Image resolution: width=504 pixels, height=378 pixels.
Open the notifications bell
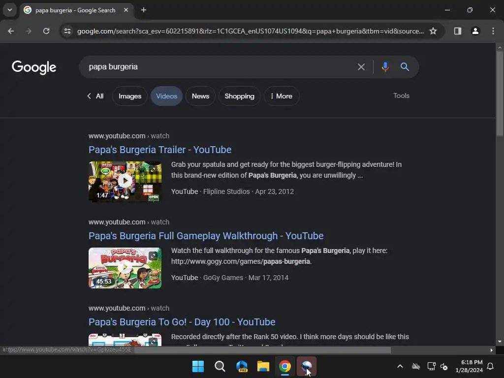pos(491,366)
